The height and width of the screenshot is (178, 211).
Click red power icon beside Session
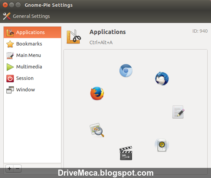coord(10,79)
